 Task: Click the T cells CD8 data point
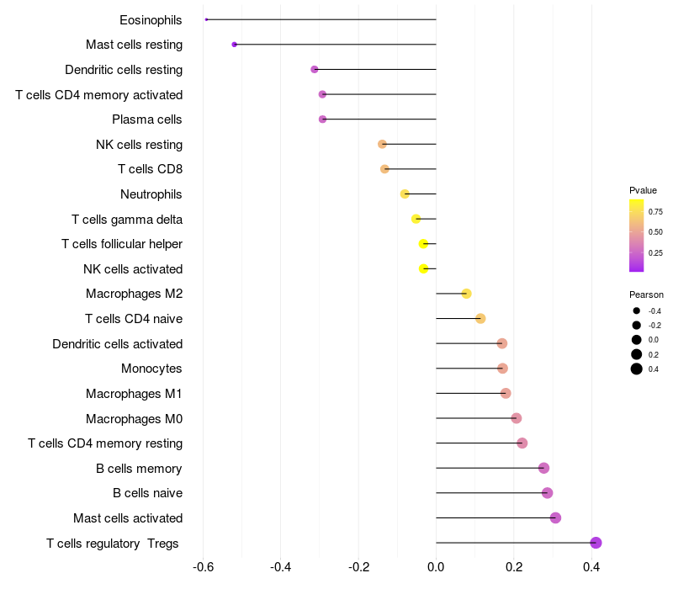384,169
